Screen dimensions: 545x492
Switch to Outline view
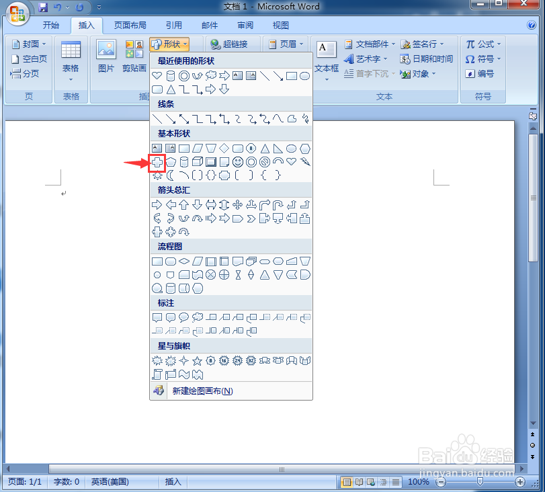tap(383, 482)
